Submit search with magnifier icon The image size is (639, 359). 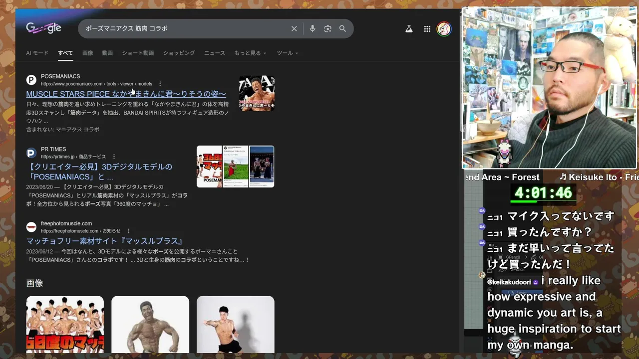click(342, 29)
